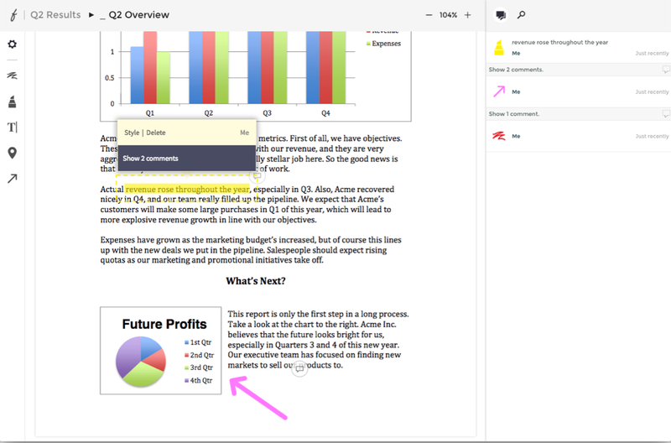Select the highlighter tool in sidebar

[x=12, y=102]
